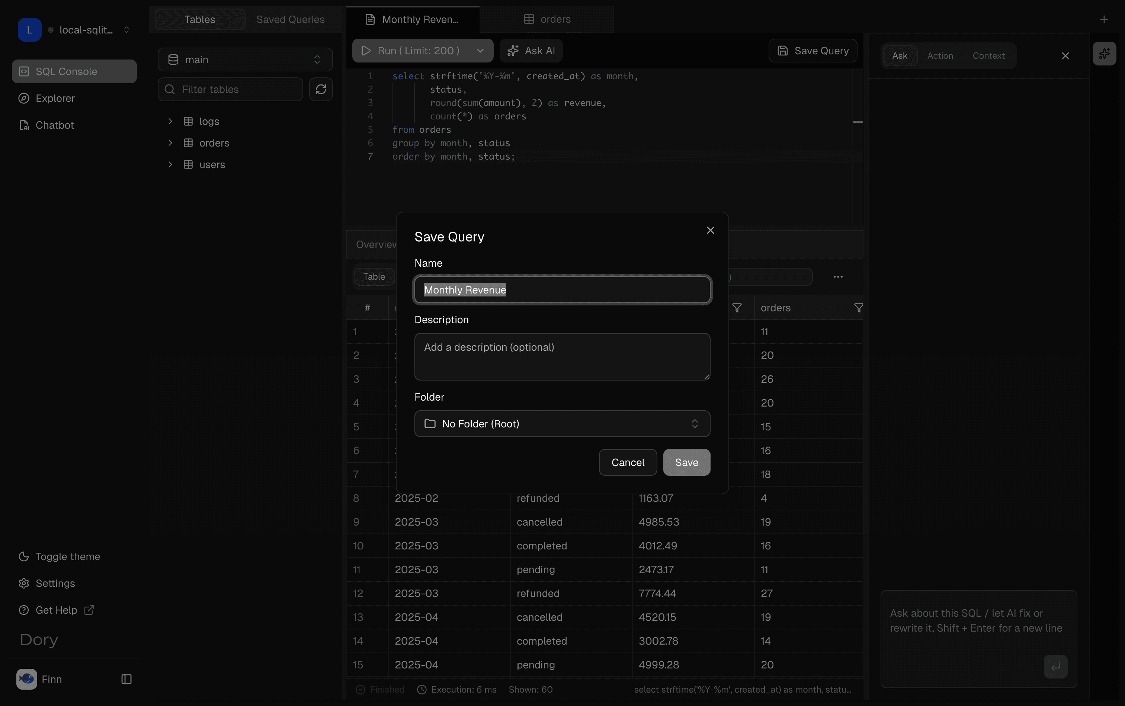Click the Filter tables search field

[230, 89]
